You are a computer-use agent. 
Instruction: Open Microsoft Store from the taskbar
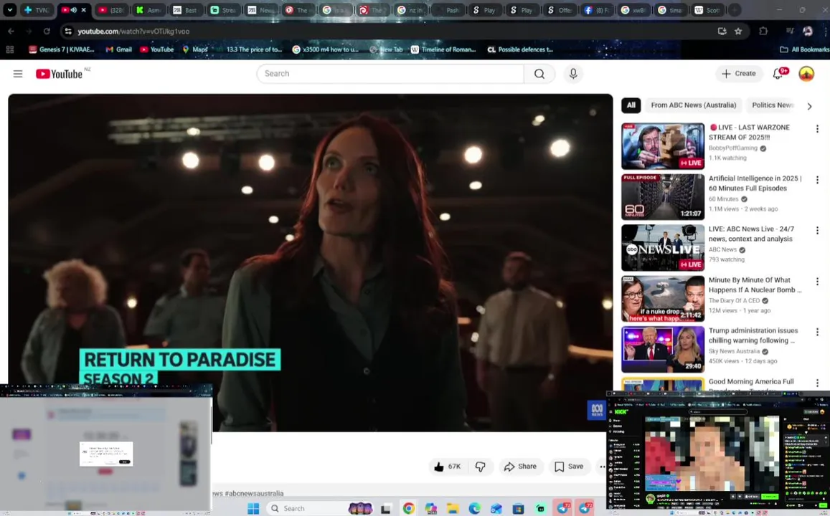tap(518, 509)
